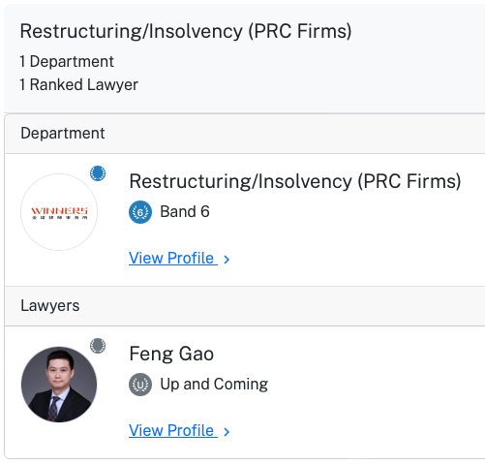Image resolution: width=485 pixels, height=464 pixels.
Task: Click the Lawyers section header
Action: [x=245, y=306]
